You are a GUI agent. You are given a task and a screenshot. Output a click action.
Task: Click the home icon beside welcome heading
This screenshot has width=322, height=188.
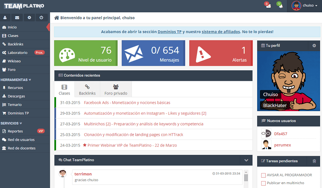[56, 18]
